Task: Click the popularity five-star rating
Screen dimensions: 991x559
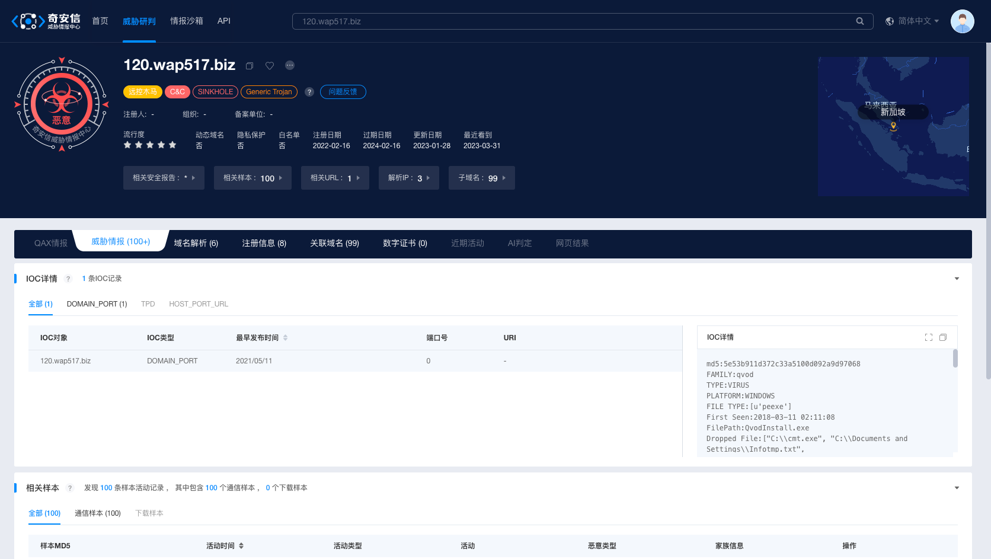Action: coord(150,145)
